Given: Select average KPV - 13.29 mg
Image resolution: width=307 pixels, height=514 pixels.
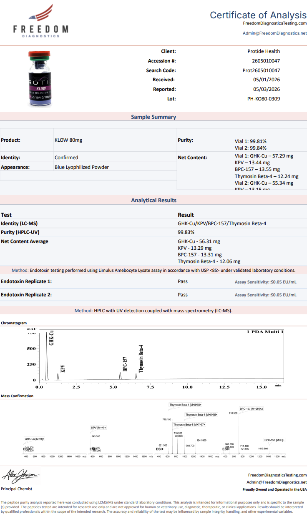Looking at the screenshot, I should point(195,248).
